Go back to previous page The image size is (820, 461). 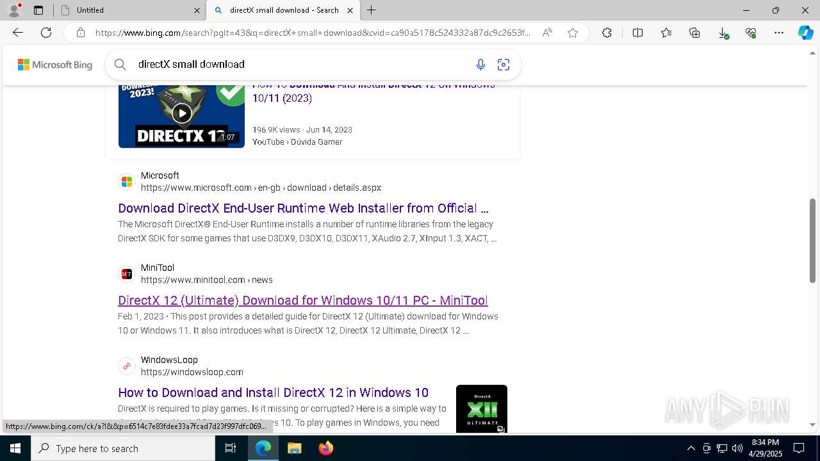pos(18,33)
